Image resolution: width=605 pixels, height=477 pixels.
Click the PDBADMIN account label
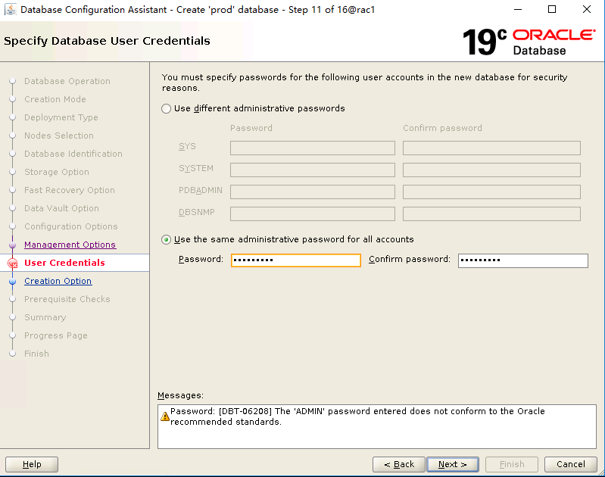(x=200, y=190)
